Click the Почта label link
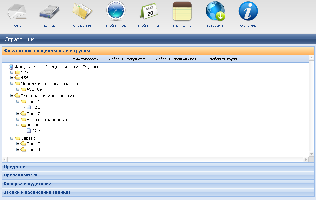316x200 pixels. coord(17,25)
